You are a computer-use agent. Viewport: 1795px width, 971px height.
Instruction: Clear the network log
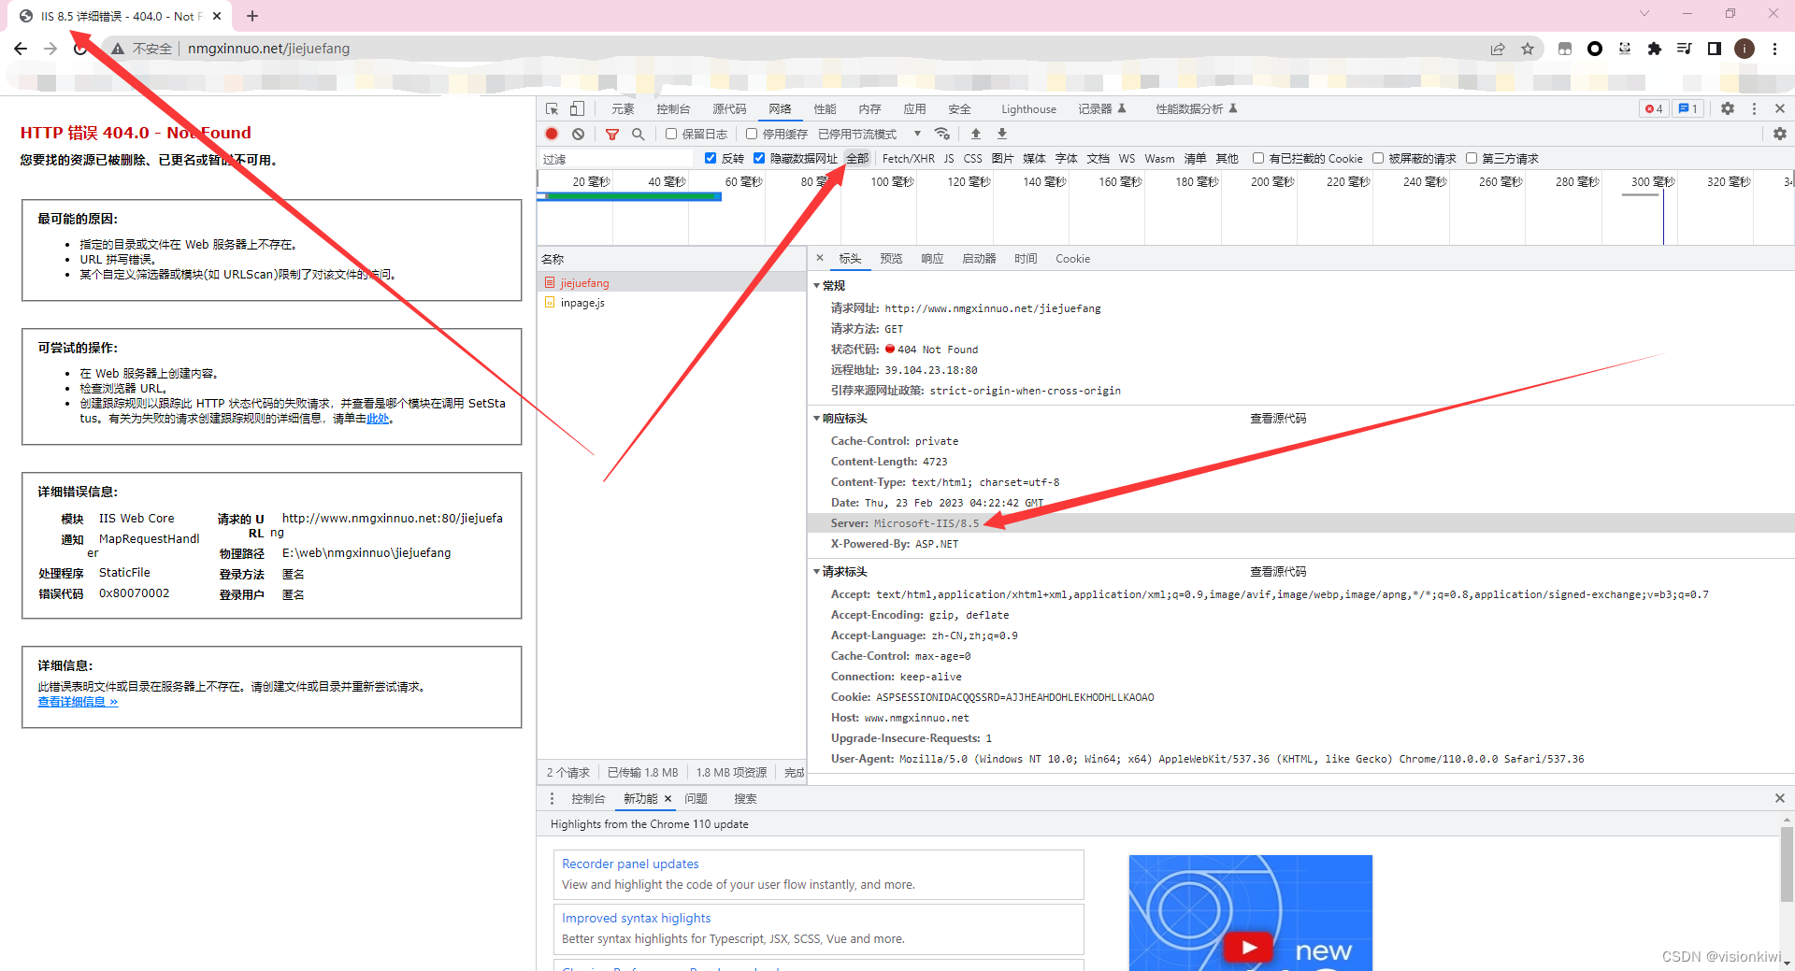[x=578, y=134]
